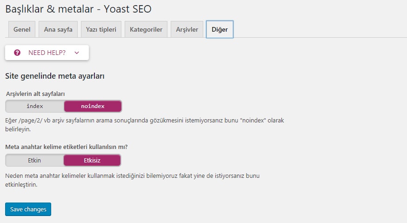Choose Etkisiz for meta keyword tags
This screenshot has height=223, width=407.
point(92,160)
